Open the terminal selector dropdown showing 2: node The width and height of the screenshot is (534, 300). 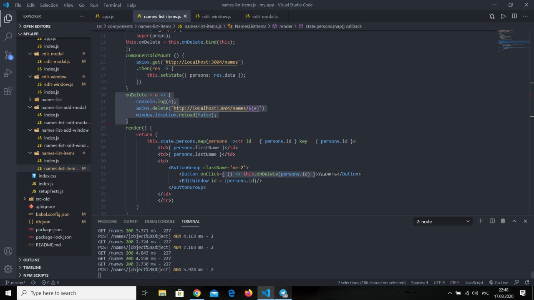[443, 222]
